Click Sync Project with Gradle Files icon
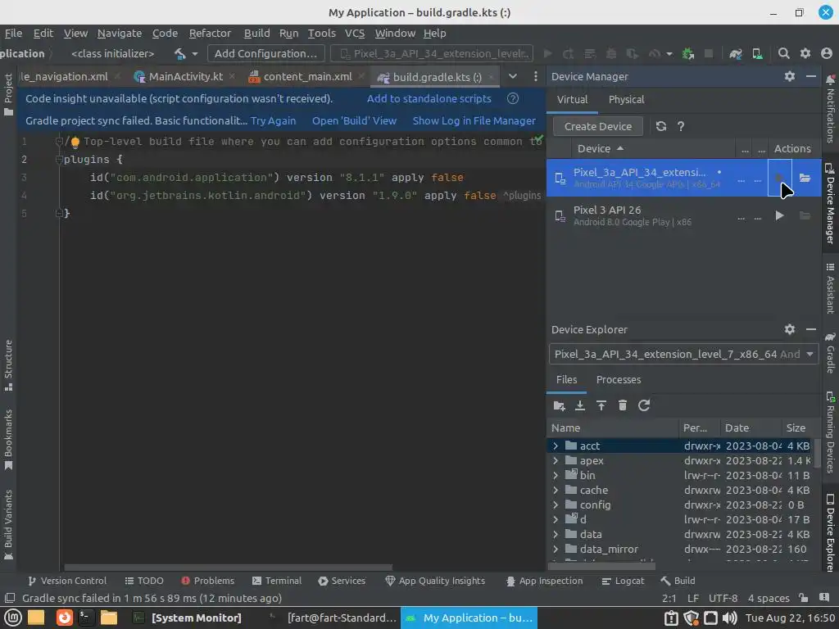839x629 pixels. click(735, 53)
